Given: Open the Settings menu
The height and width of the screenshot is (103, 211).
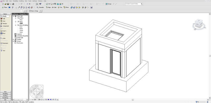Looking at the screenshot, I should coord(35,1).
